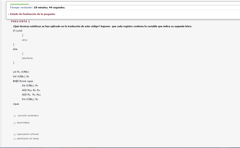Screen dimensions: 240x148
Task: Click the 'SW 0(RBy), Ry' instruction
Action: 30,99
